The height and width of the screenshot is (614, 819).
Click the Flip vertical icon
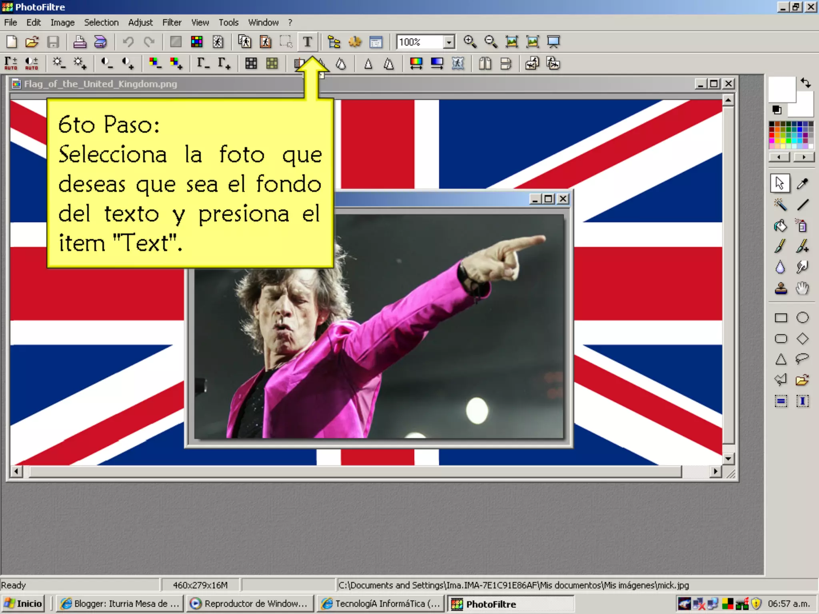point(506,63)
